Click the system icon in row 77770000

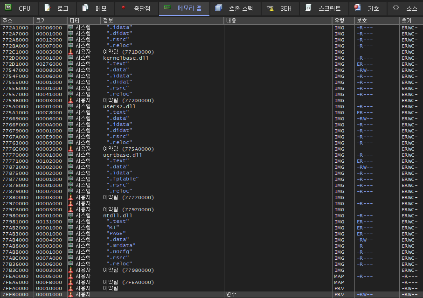[x=71, y=155]
